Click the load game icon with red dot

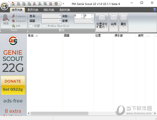(13, 4)
